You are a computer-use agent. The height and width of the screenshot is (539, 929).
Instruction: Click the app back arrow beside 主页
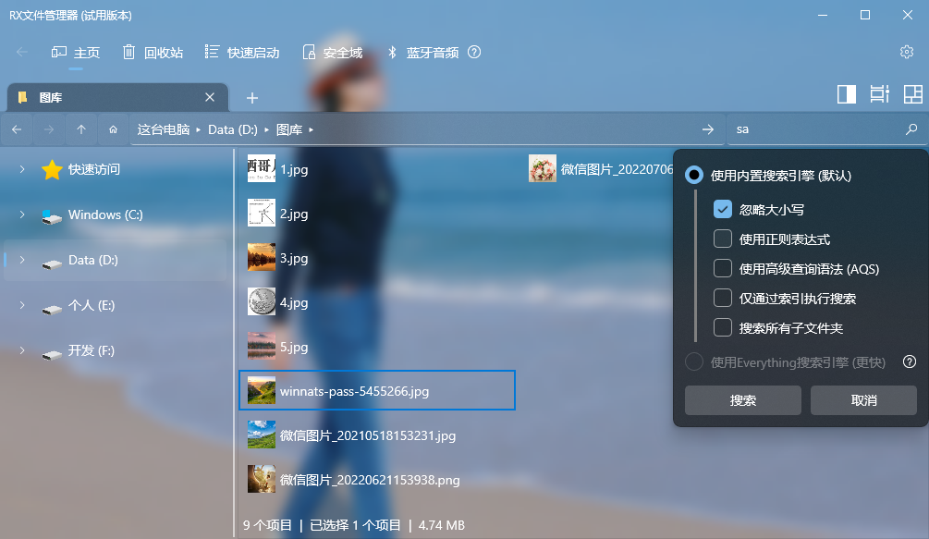(x=22, y=52)
